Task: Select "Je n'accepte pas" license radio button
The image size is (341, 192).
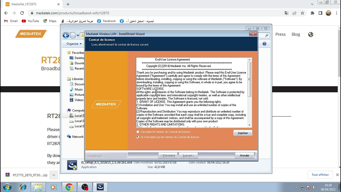Action: tap(138, 137)
